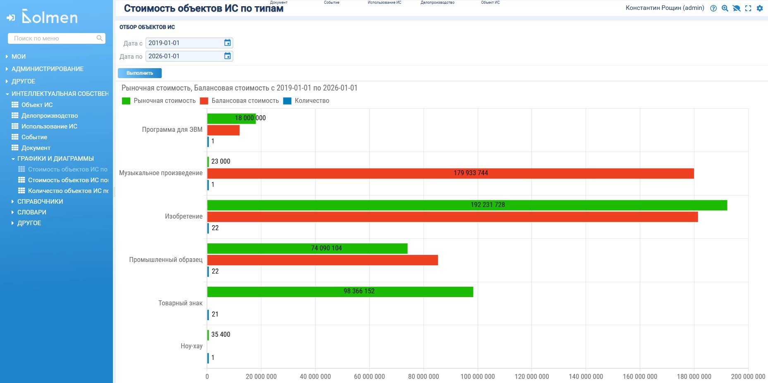Image resolution: width=768 pixels, height=383 pixels.
Task: Toggle 'Рыночная стоимость' series in chart legend
Action: (159, 101)
